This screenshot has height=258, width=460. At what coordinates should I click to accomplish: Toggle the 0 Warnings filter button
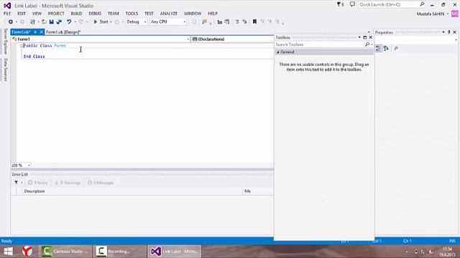pos(68,183)
